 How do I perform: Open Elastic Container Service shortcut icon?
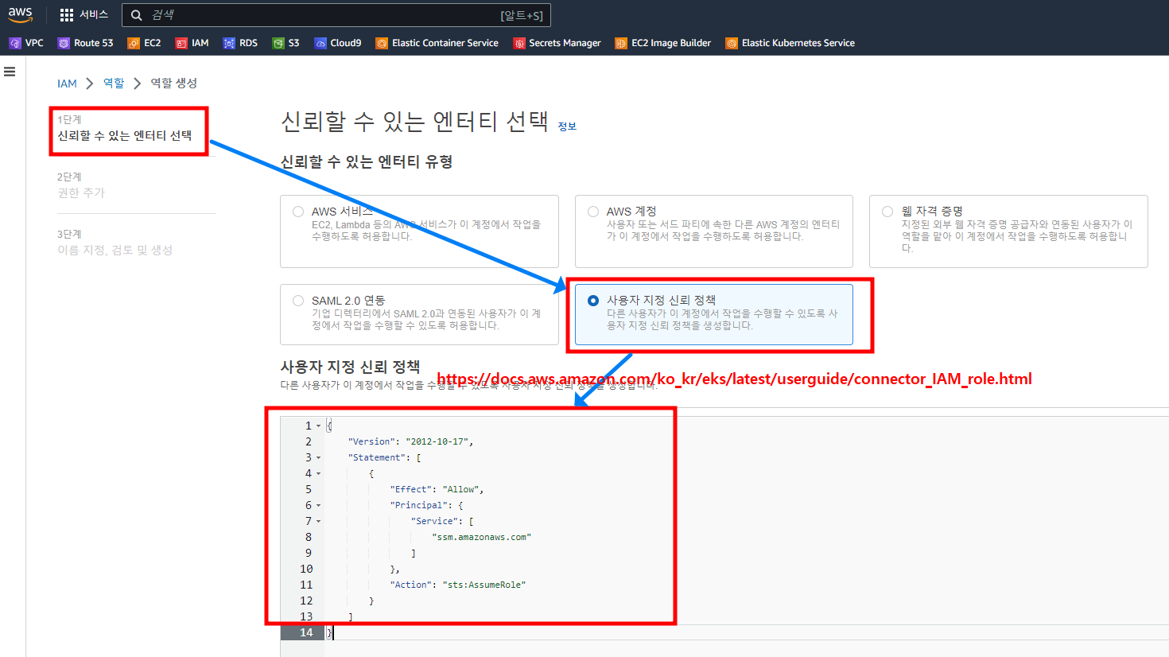382,43
